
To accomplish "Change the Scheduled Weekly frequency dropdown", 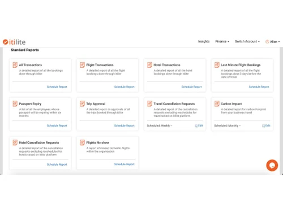I will (x=160, y=126).
